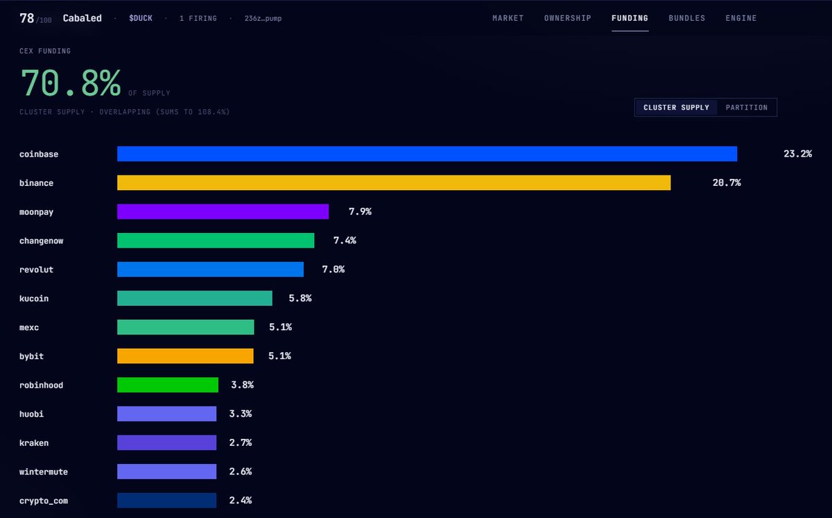Select CLUSTER SUPPLY view toggle
832x518 pixels.
coord(676,107)
